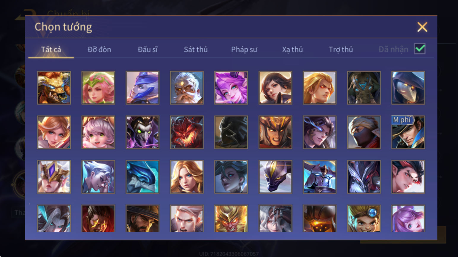Pick the elephant-masked hero portrait
Screen dimensions: 458x257
click(x=364, y=88)
